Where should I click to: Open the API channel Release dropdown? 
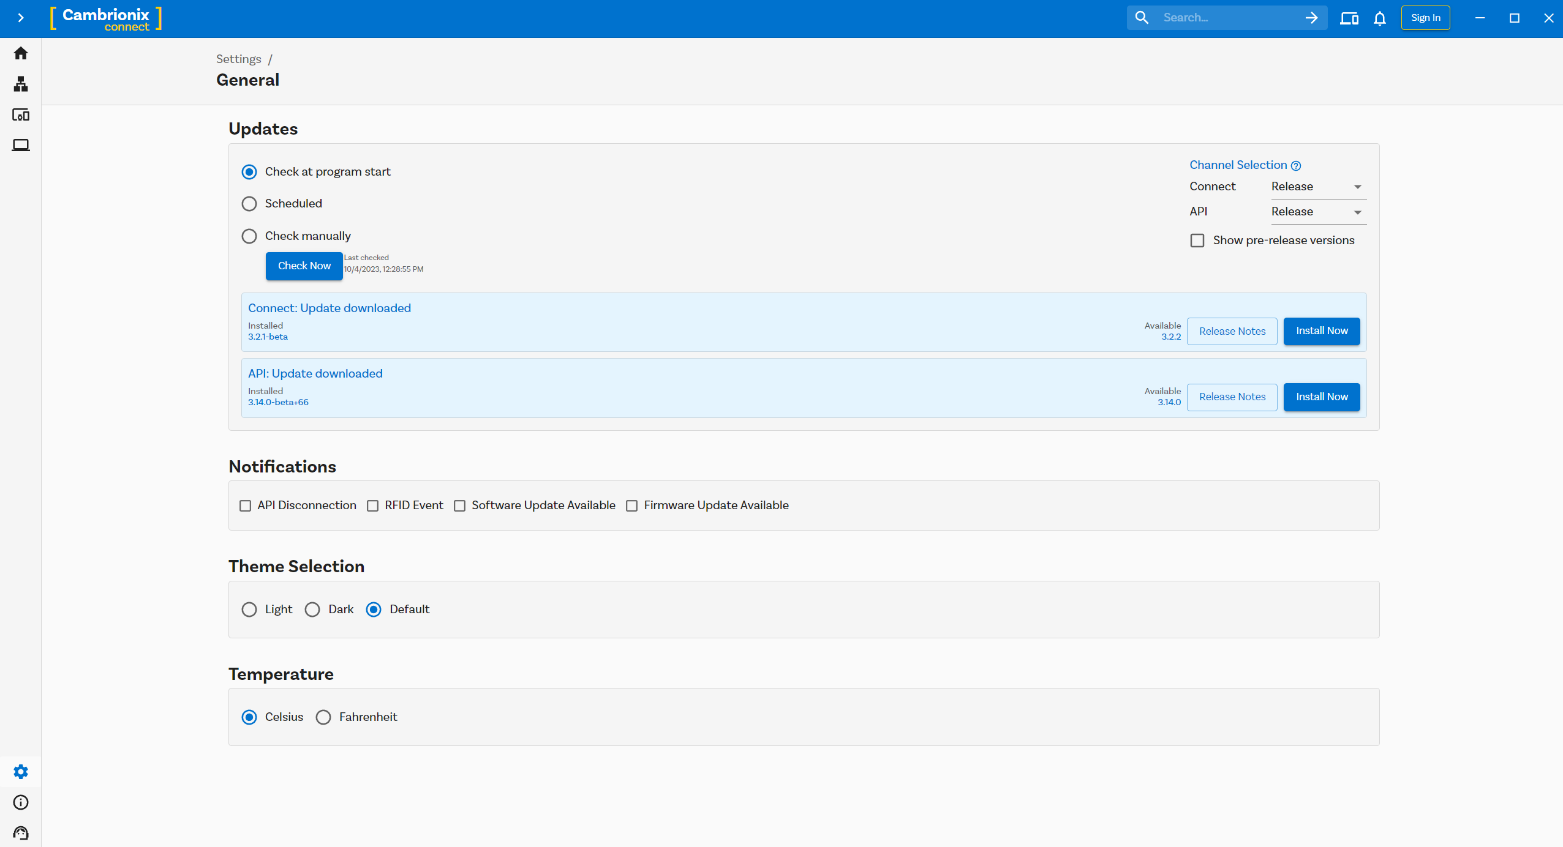coord(1317,212)
